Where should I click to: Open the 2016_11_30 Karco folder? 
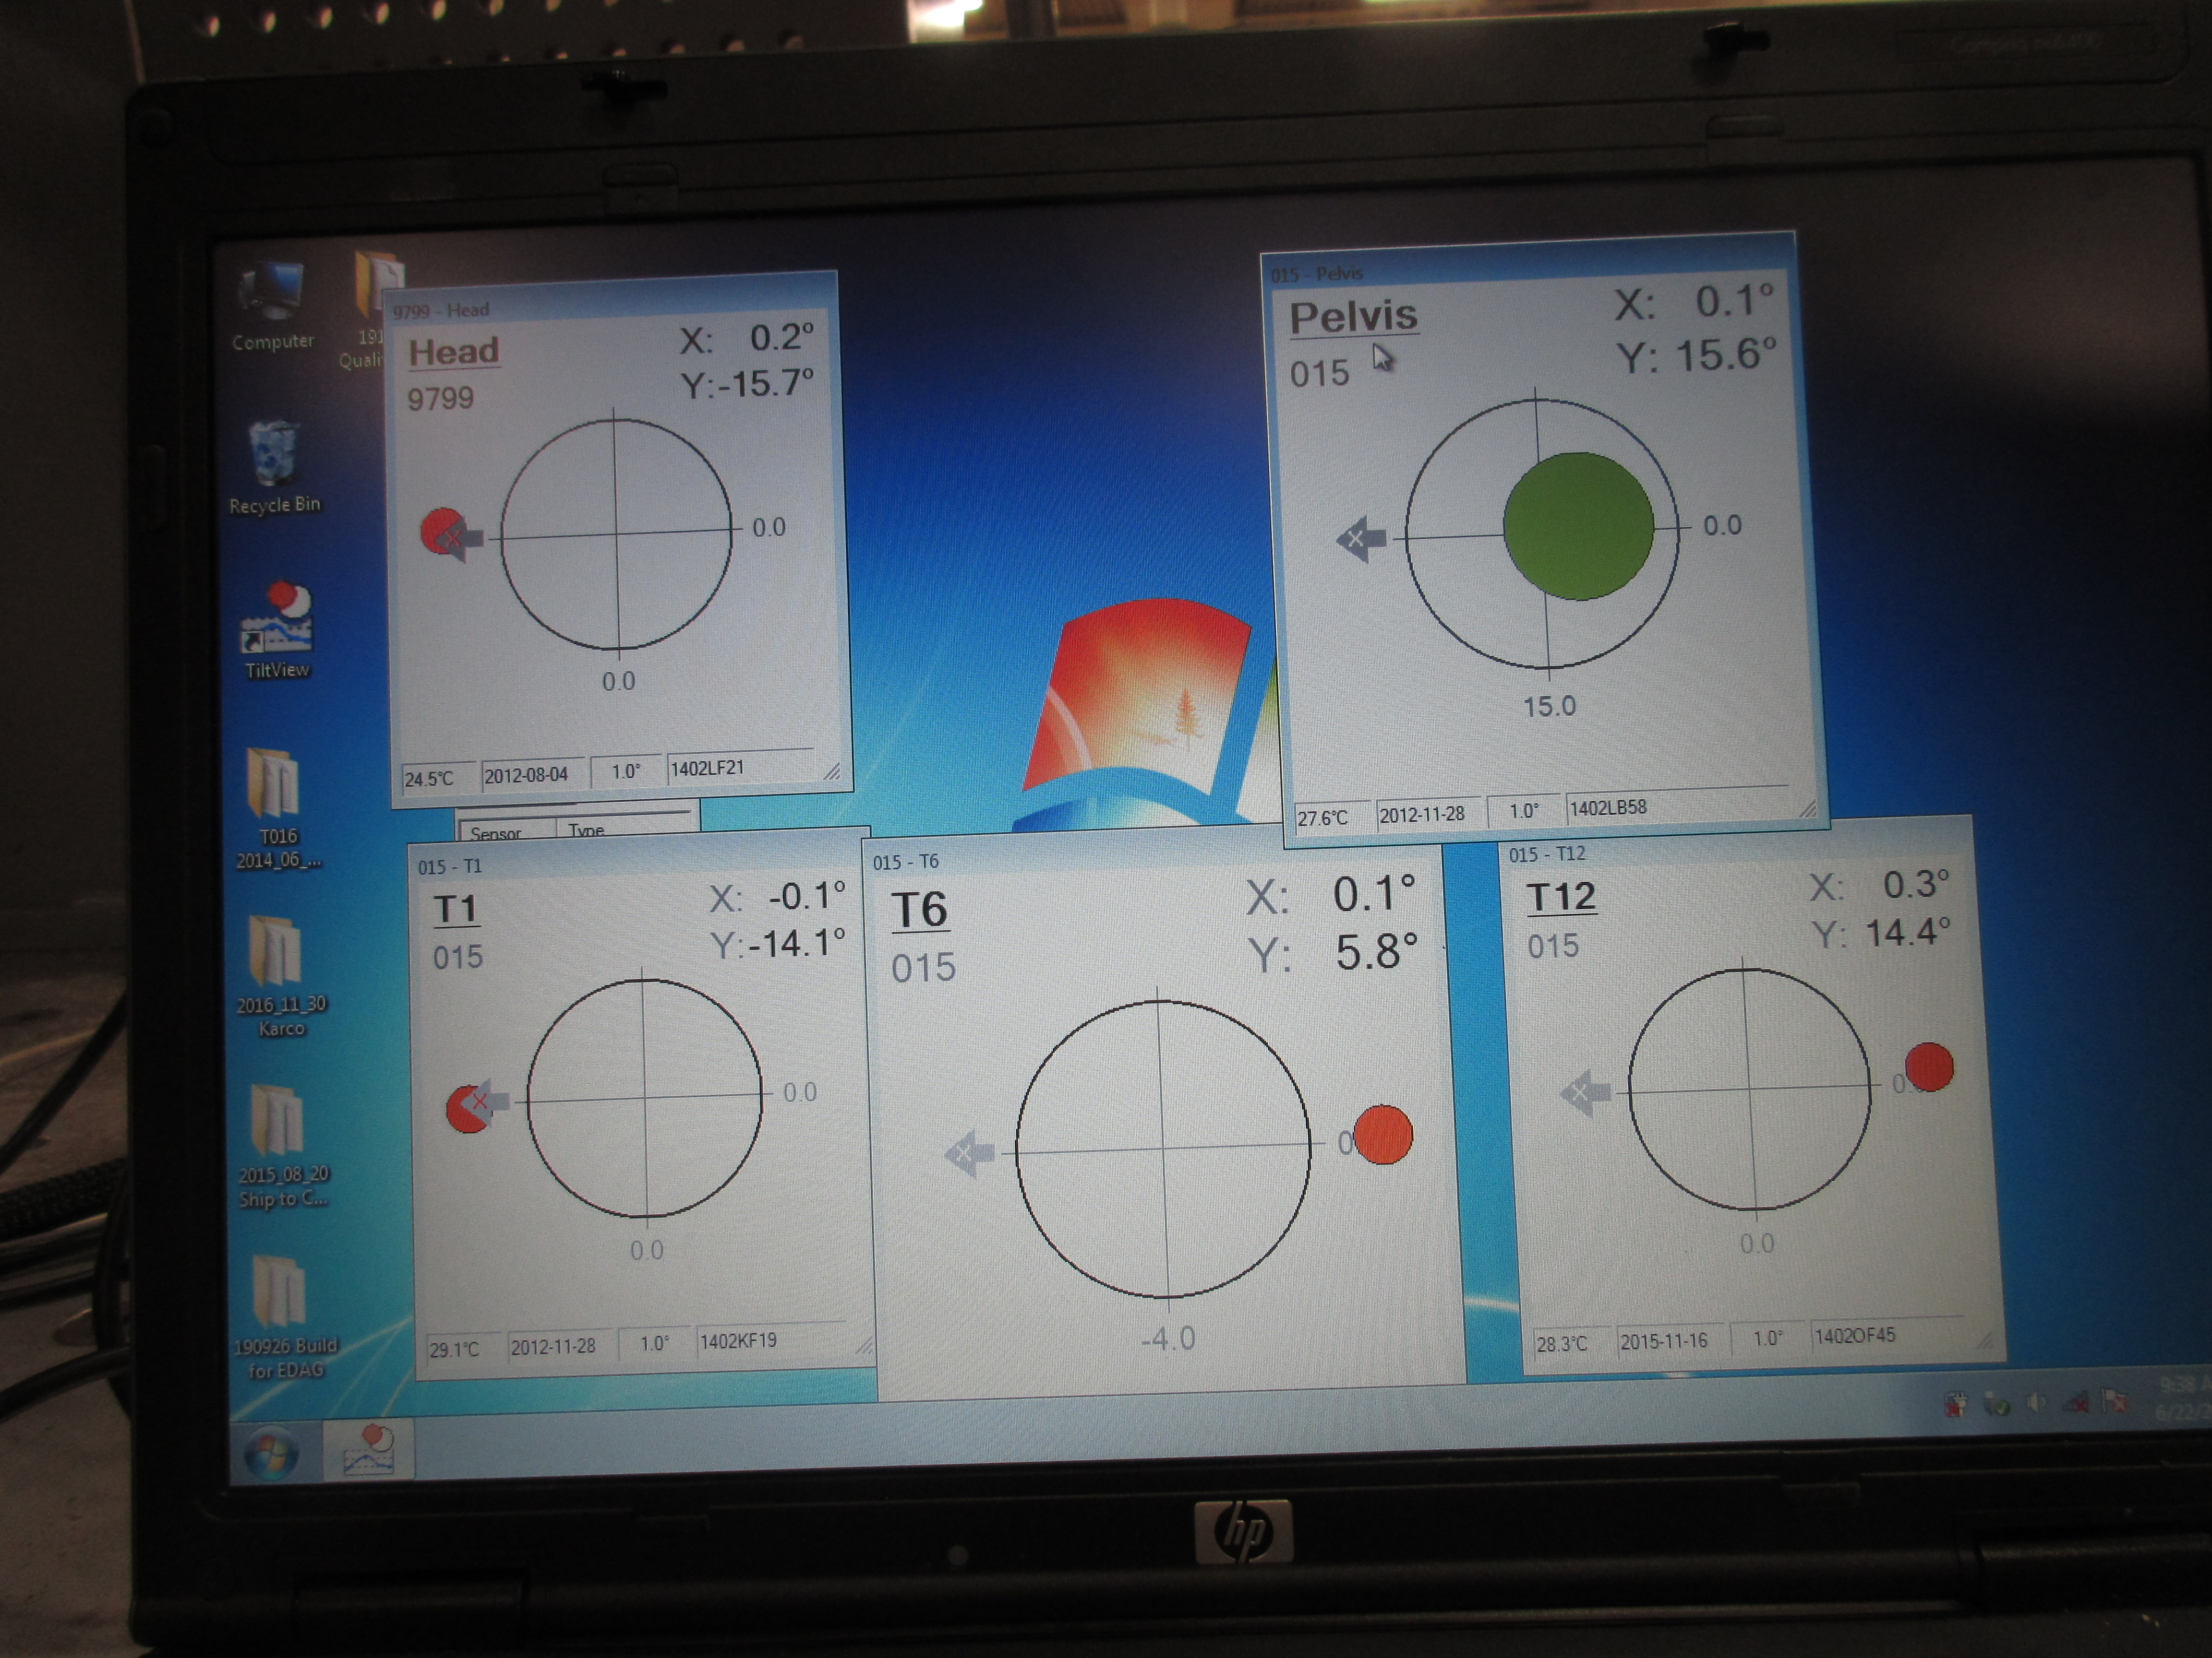coord(280,976)
